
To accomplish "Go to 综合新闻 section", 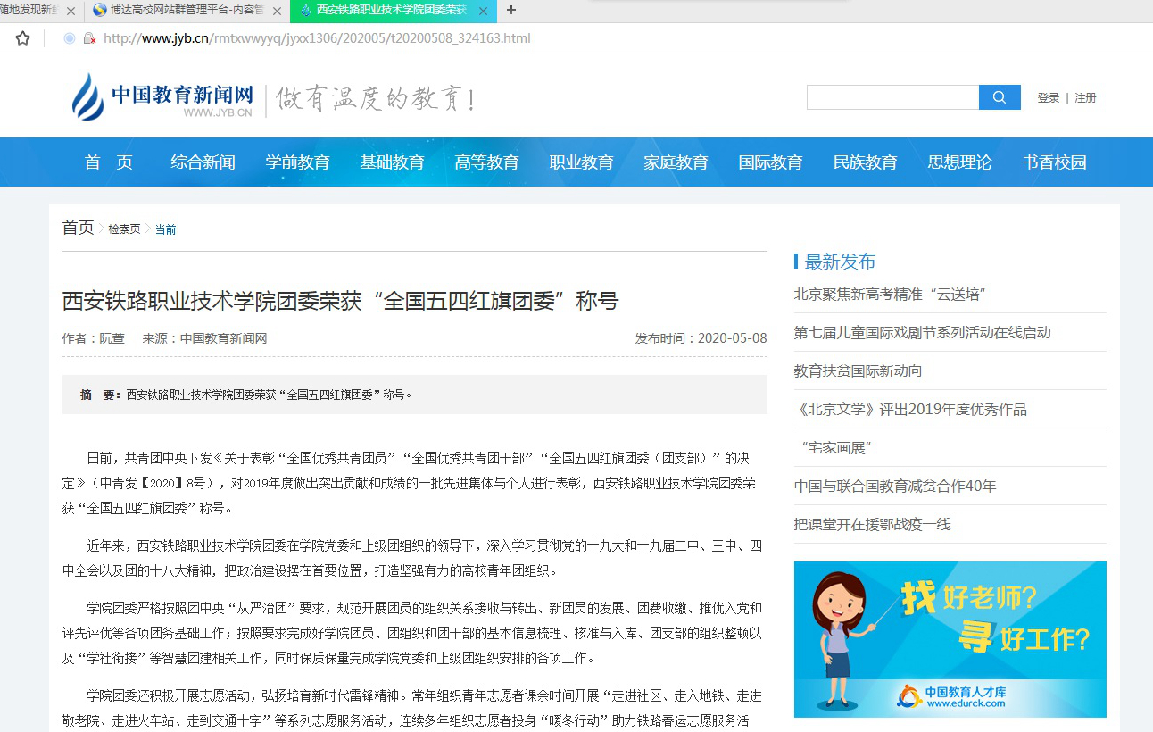I will point(203,162).
